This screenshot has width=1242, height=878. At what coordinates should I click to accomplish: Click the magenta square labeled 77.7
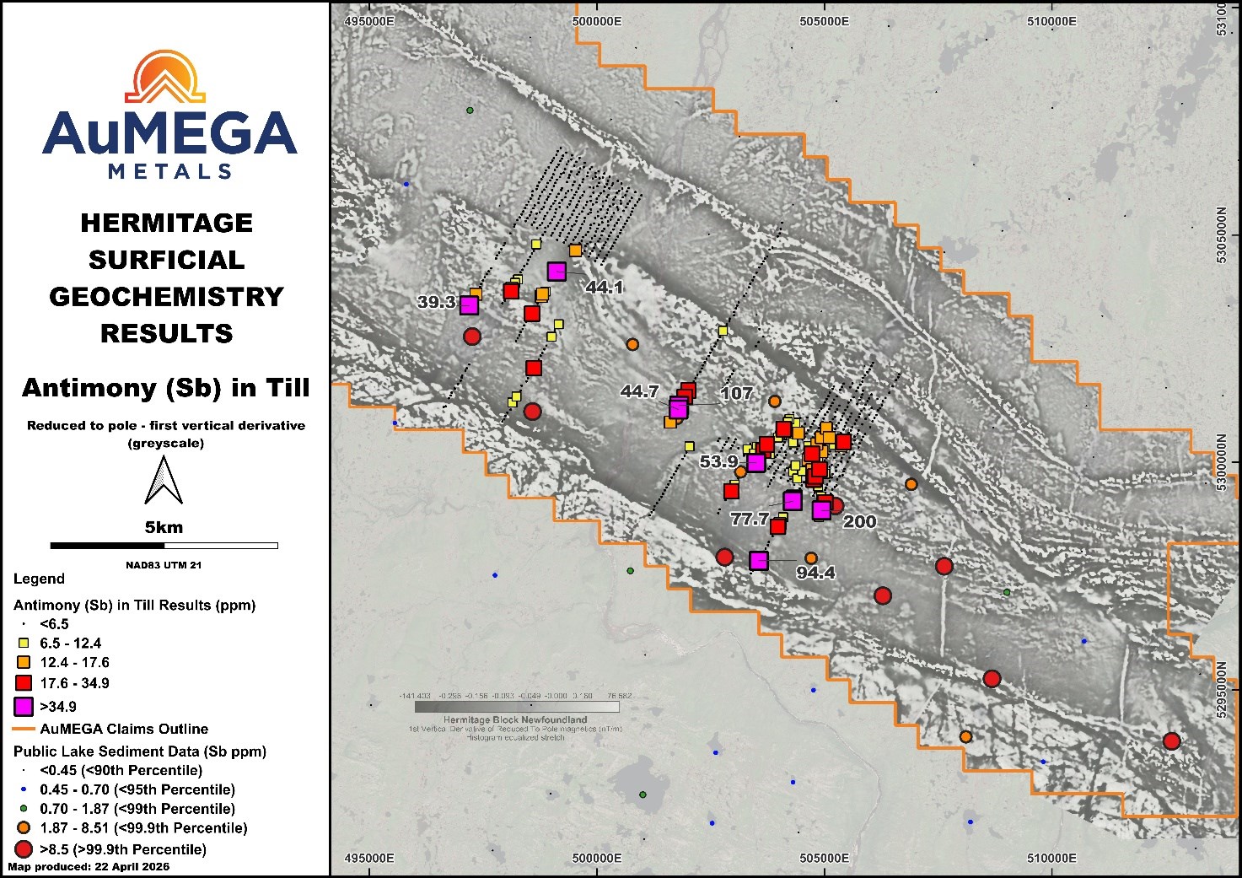coord(792,501)
